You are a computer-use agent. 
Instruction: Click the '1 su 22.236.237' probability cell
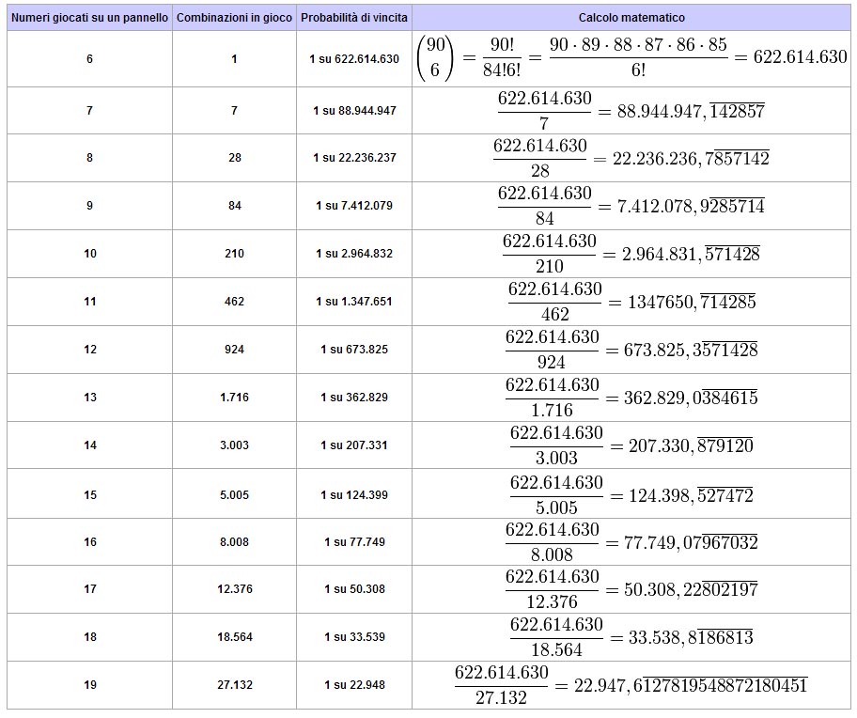point(354,158)
